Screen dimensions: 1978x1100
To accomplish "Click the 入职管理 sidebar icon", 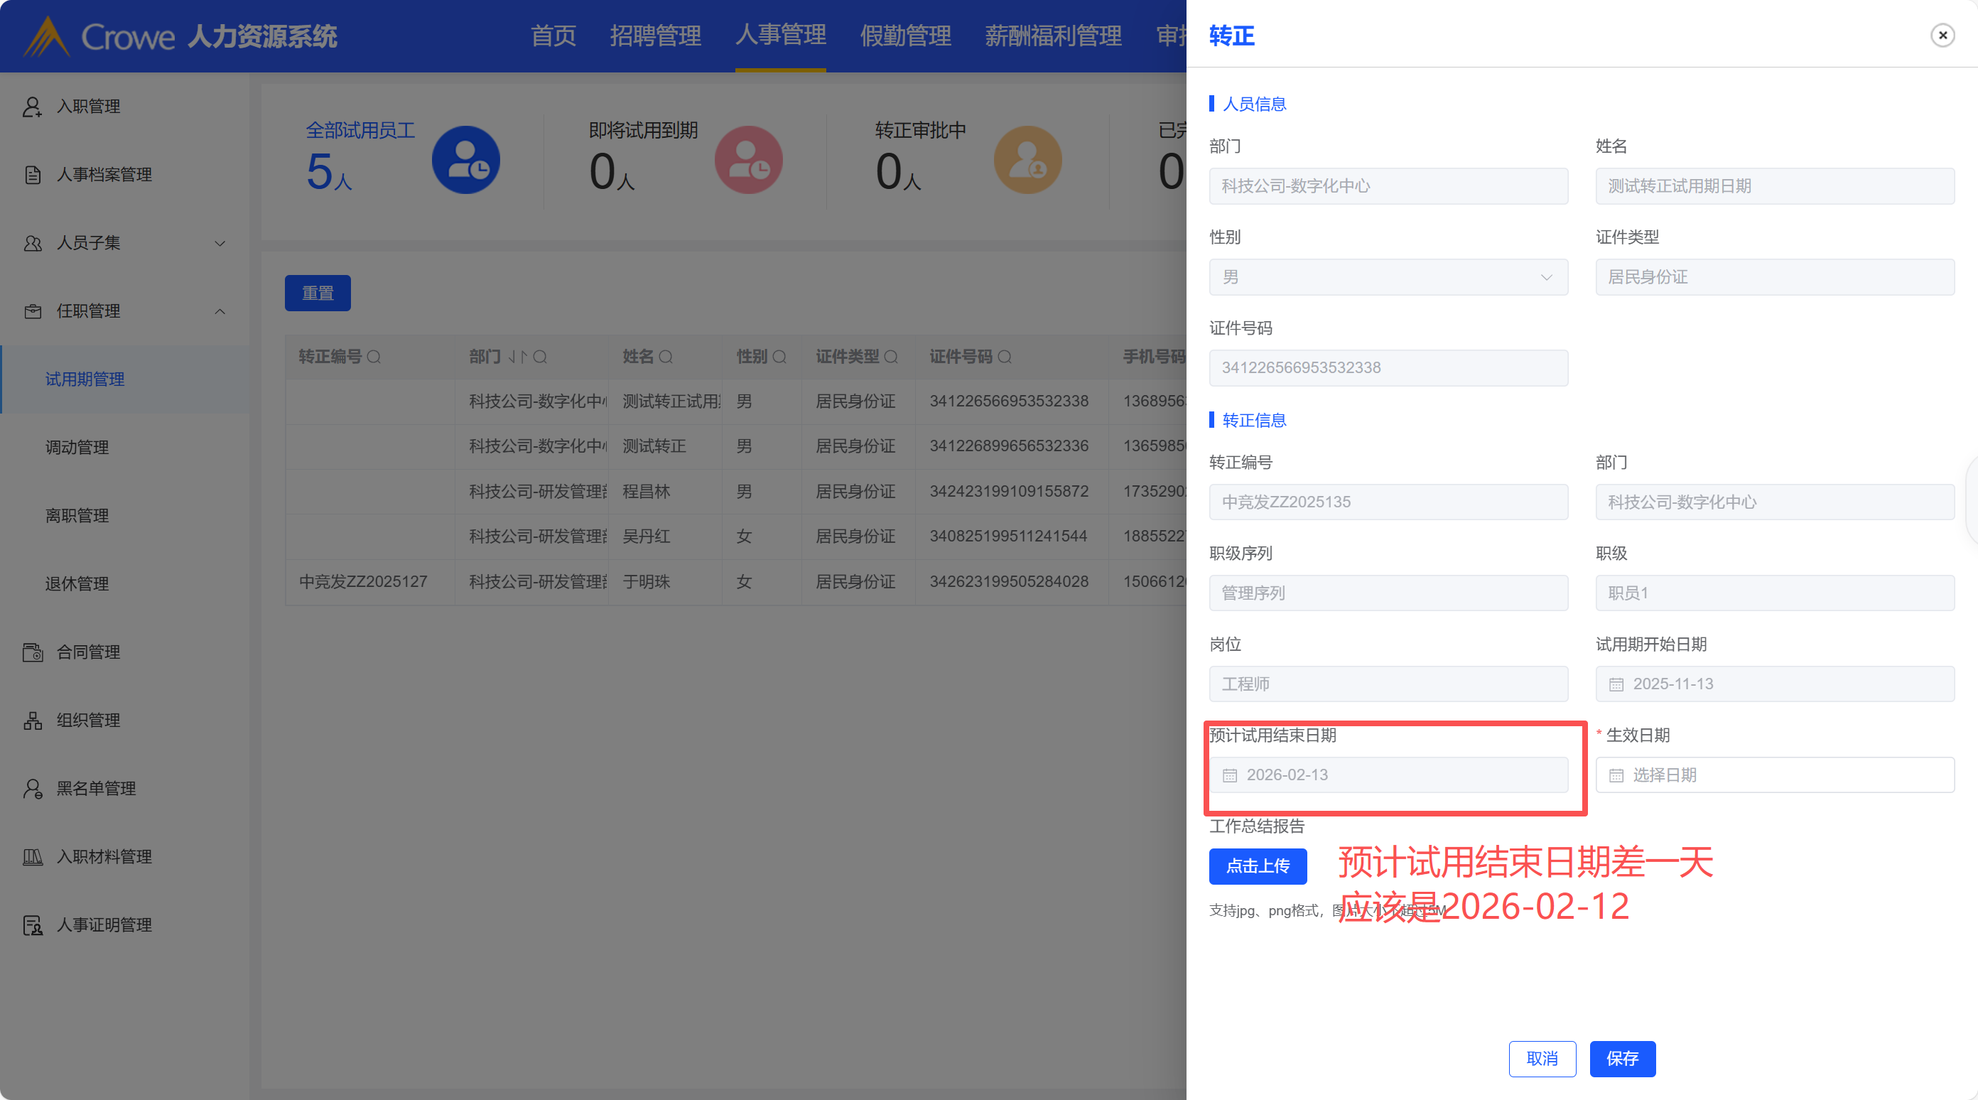I will click(x=32, y=106).
